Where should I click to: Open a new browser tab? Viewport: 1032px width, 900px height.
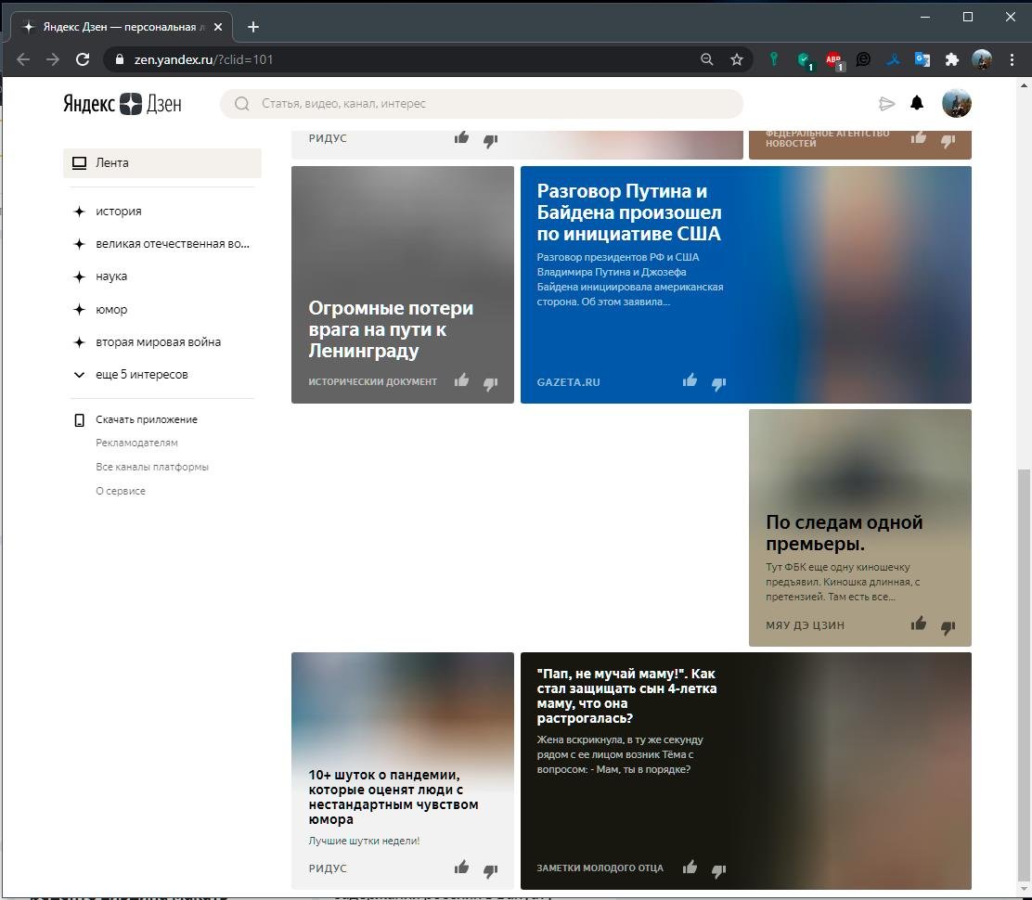pyautogui.click(x=253, y=27)
